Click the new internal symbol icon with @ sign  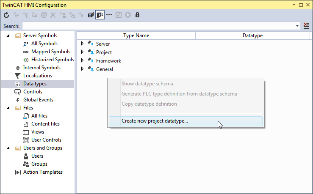pos(16,15)
